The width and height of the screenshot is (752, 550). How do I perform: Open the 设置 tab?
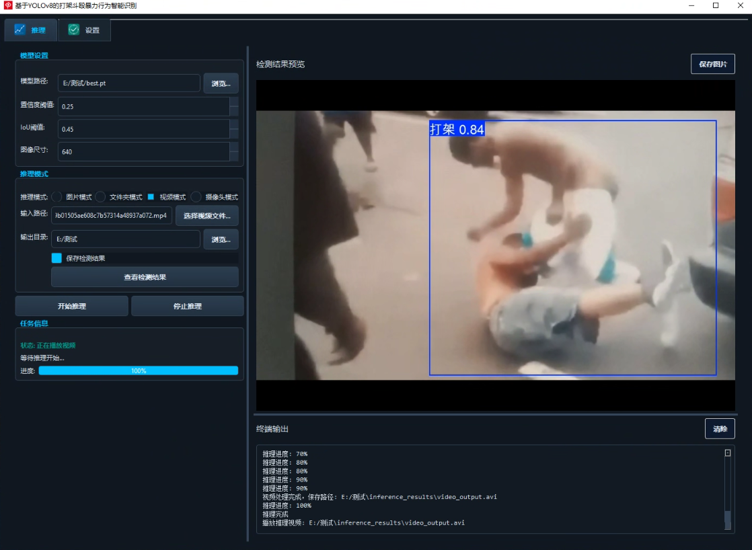pyautogui.click(x=84, y=30)
